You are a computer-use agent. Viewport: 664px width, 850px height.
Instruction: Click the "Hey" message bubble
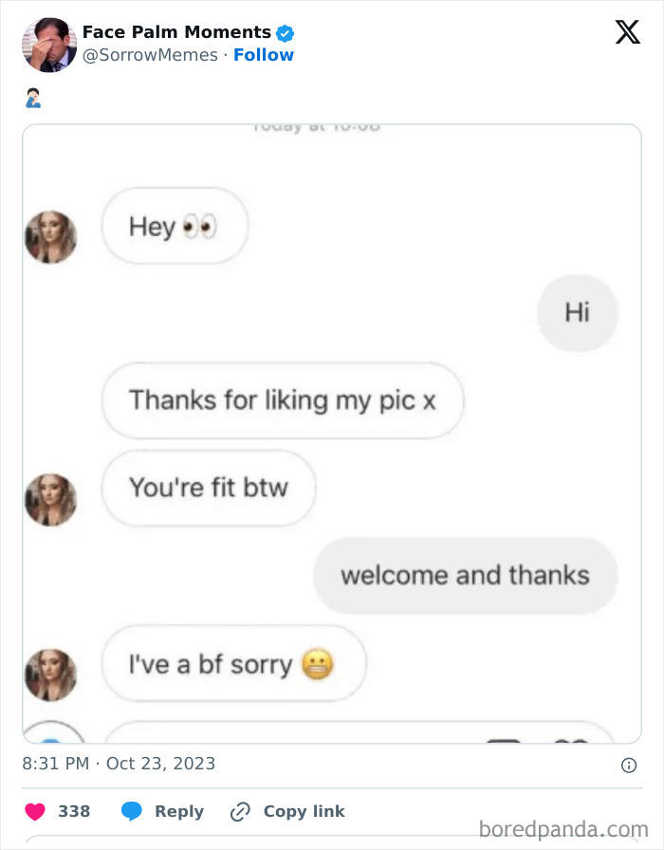[175, 227]
